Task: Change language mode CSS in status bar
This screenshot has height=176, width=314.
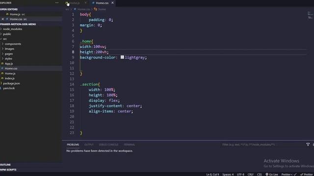Action: pyautogui.click(x=260, y=175)
